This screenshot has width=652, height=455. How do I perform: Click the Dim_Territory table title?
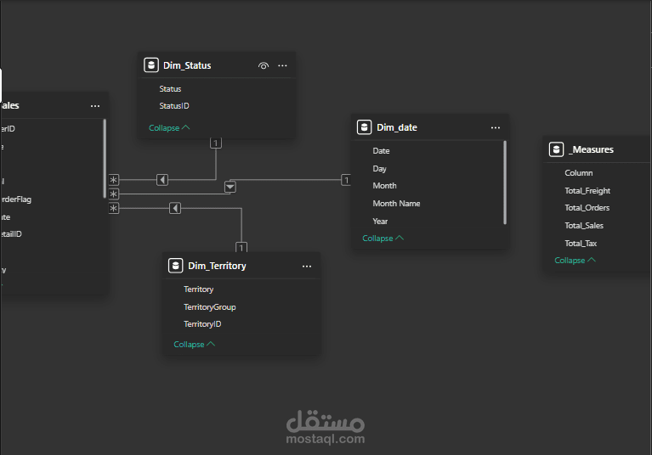coord(217,266)
